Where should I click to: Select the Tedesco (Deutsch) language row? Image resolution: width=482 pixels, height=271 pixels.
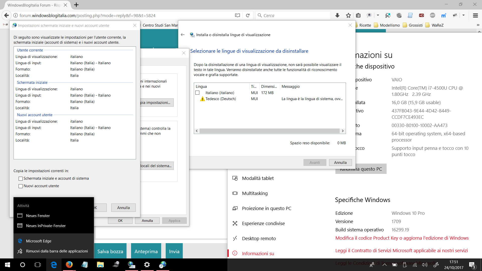point(270,99)
